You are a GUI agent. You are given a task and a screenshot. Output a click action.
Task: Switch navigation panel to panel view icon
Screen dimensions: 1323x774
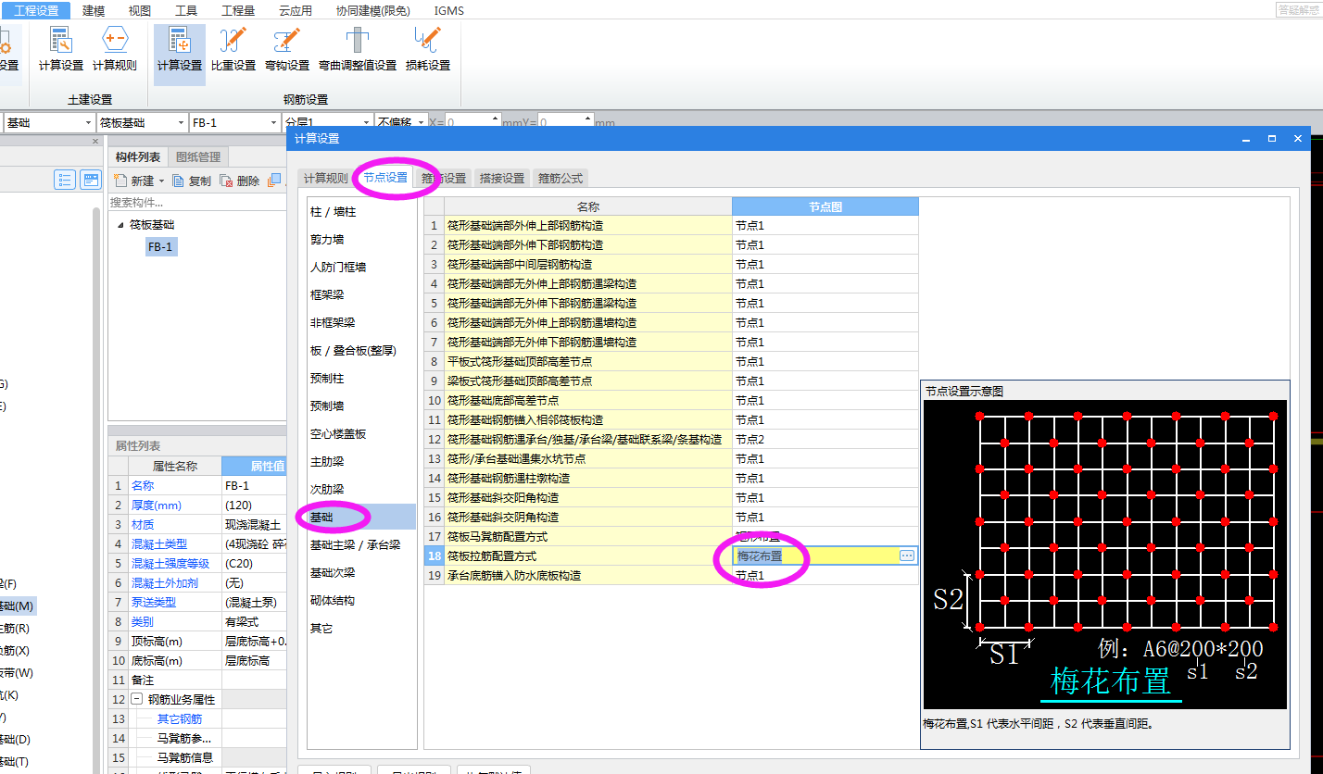[x=91, y=180]
